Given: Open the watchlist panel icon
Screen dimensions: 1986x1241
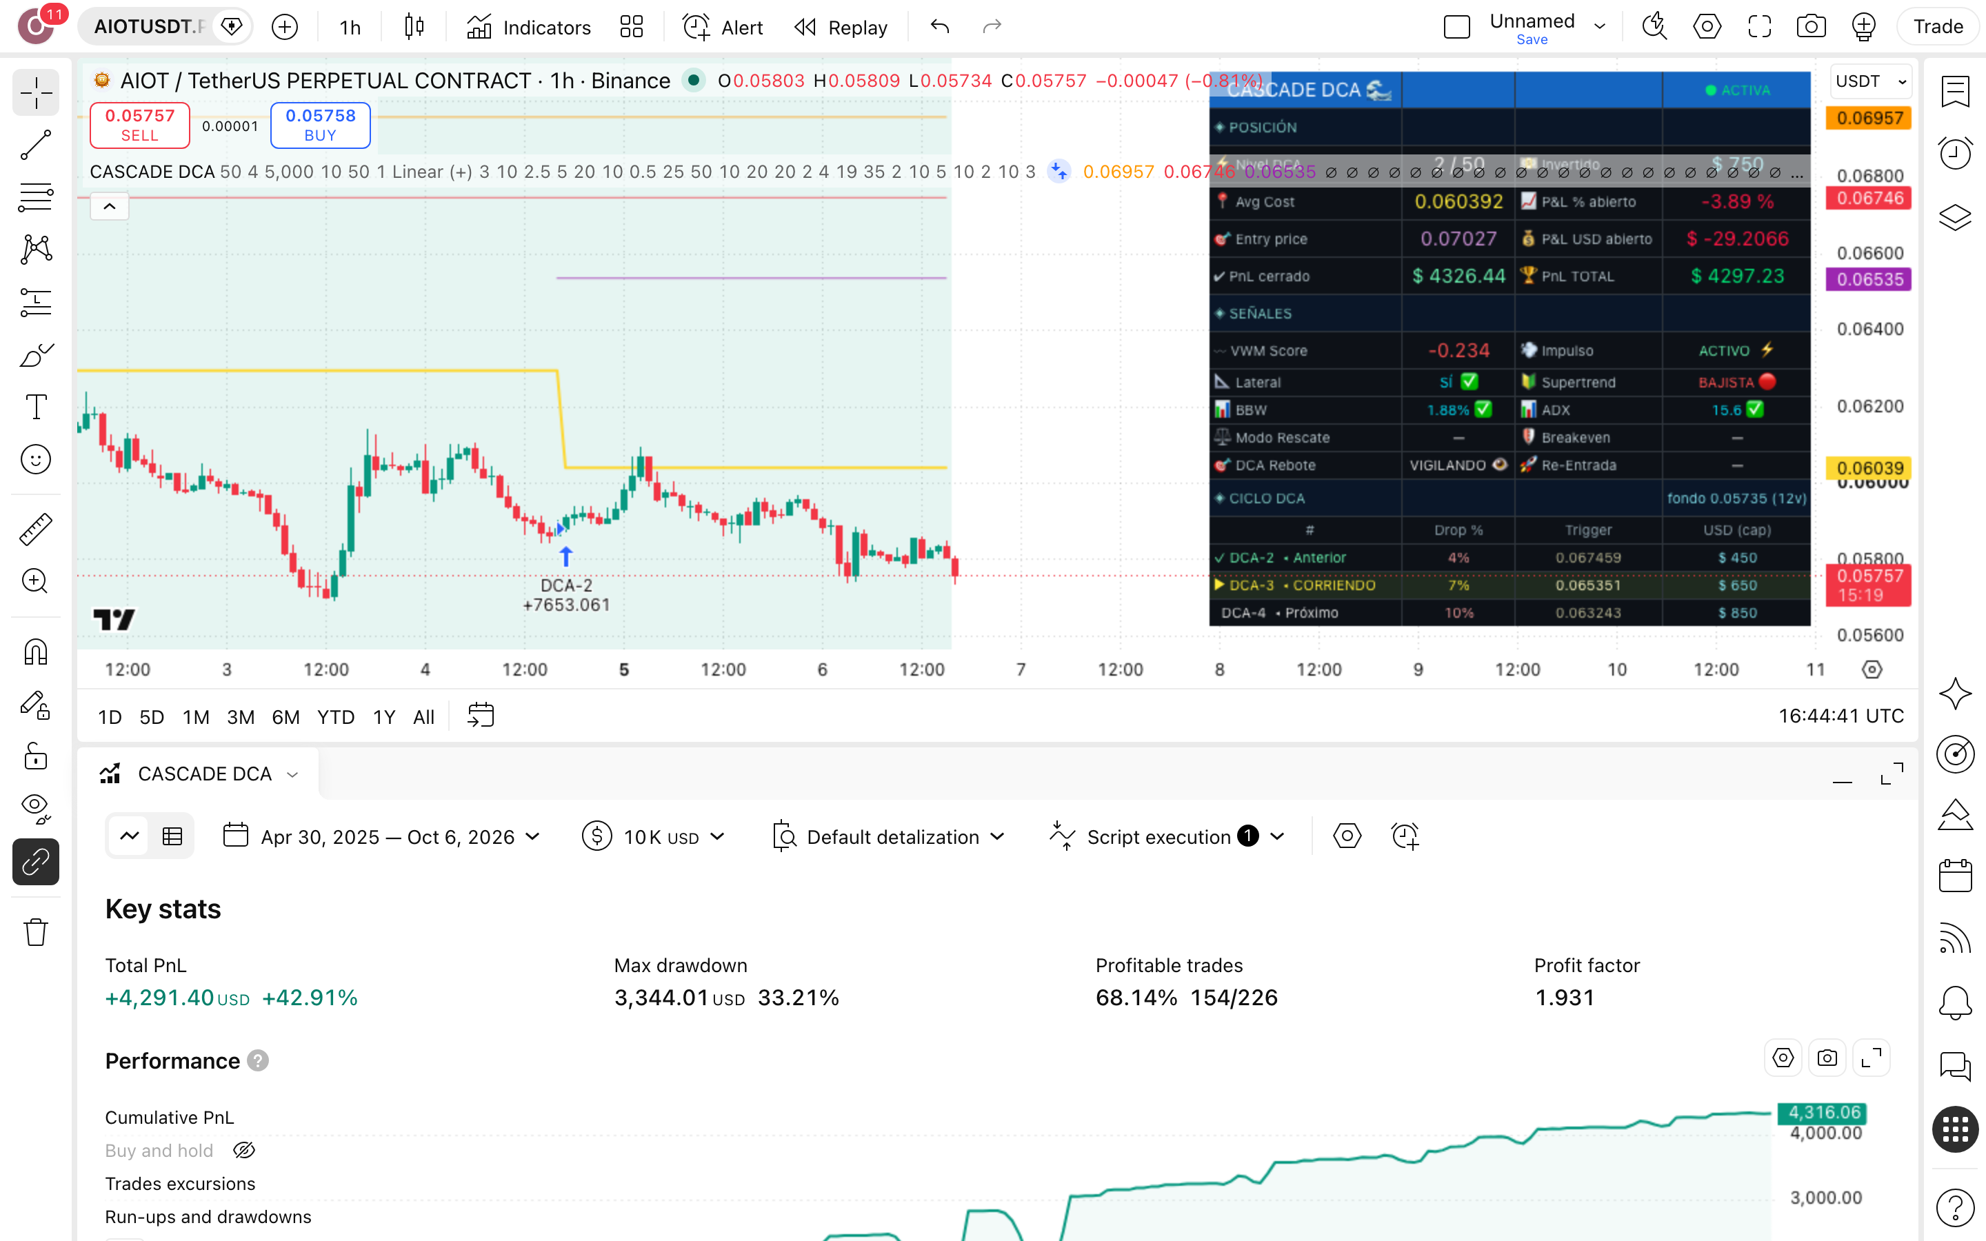Looking at the screenshot, I should pyautogui.click(x=1955, y=92).
